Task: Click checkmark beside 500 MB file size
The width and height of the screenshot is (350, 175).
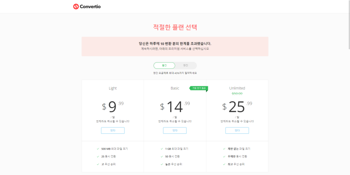Action: [98, 149]
